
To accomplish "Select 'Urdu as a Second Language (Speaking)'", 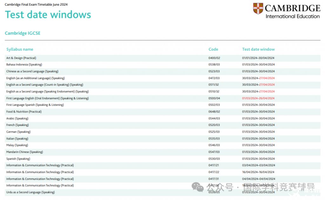I will point(30,192).
